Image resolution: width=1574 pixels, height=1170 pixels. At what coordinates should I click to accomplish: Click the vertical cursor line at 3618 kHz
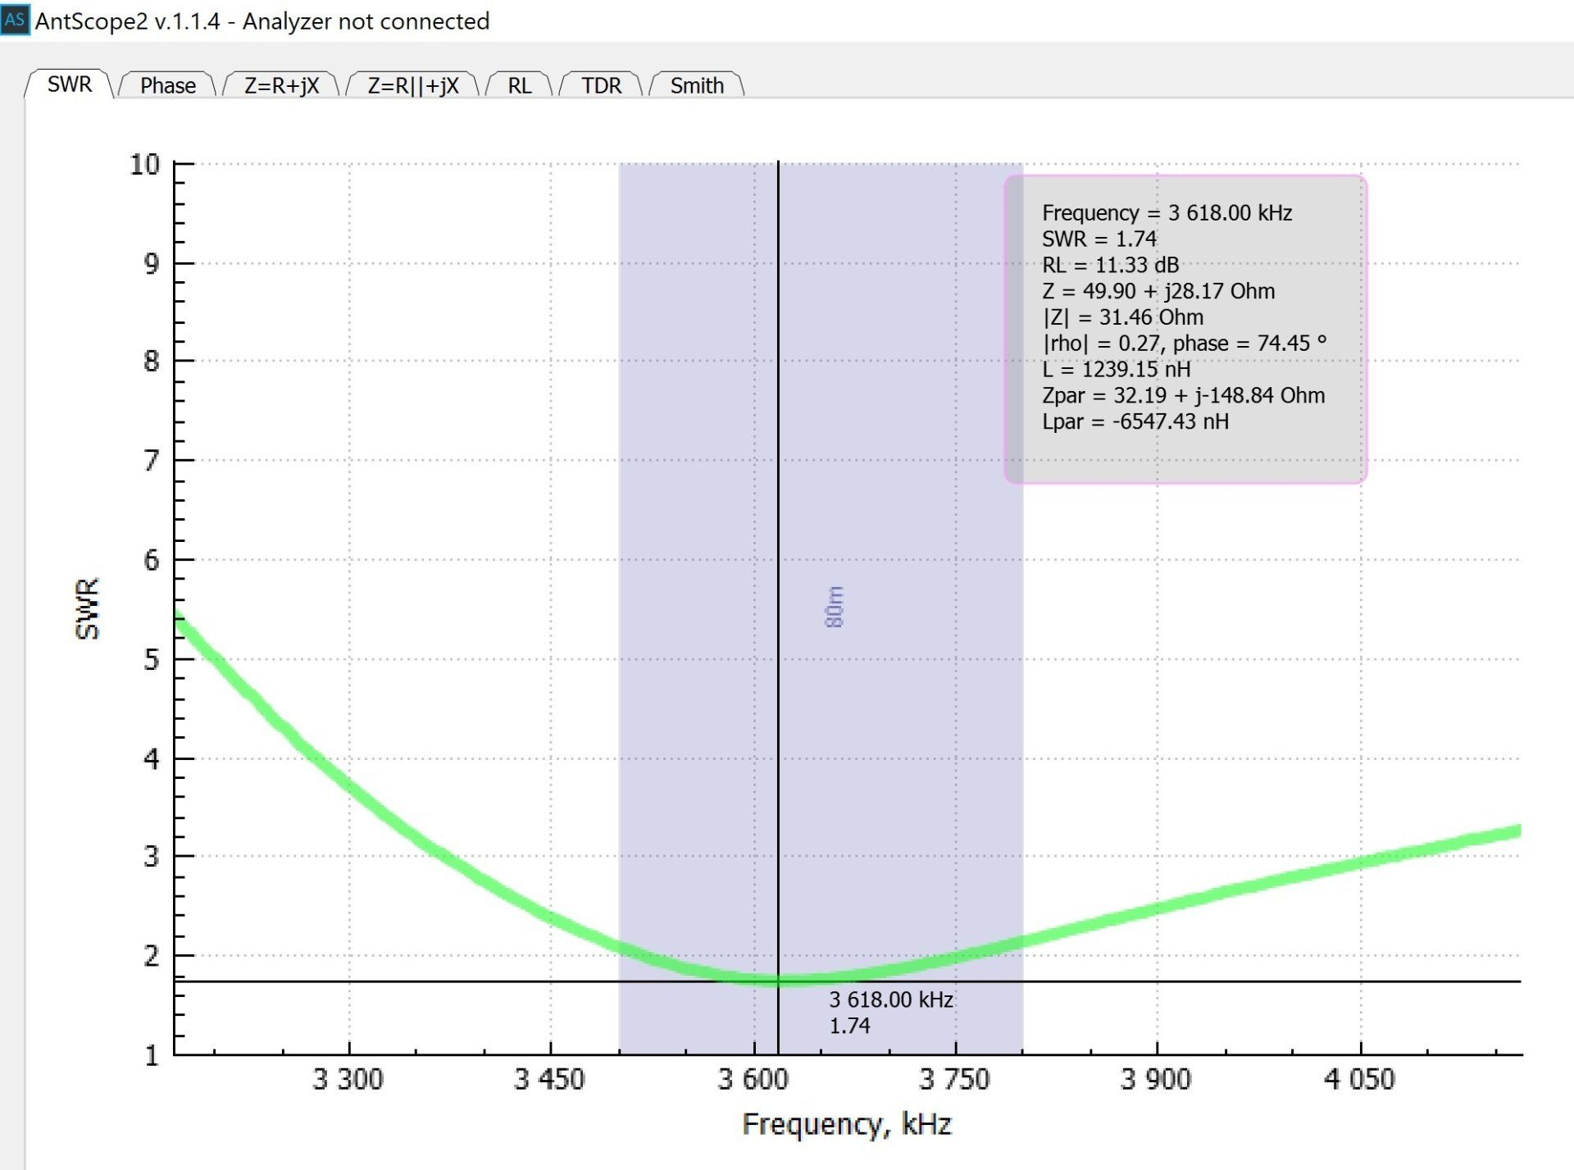[x=778, y=492]
